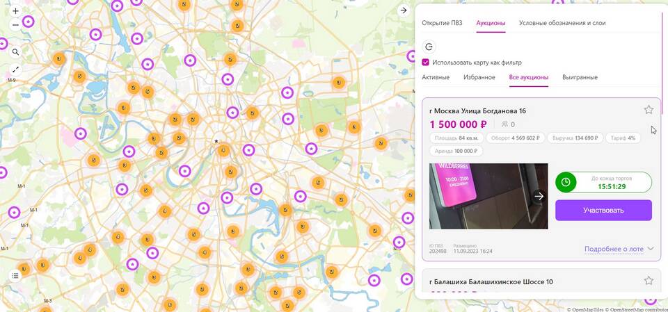Click the OpenStreetMap contributors link
This screenshot has width=668, height=312.
(x=637, y=309)
